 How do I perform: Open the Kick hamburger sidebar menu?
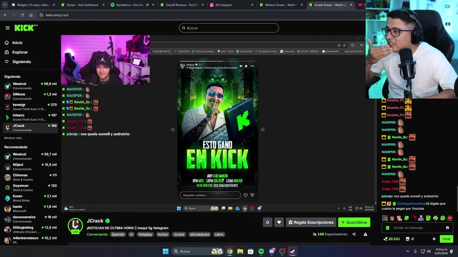coord(8,28)
